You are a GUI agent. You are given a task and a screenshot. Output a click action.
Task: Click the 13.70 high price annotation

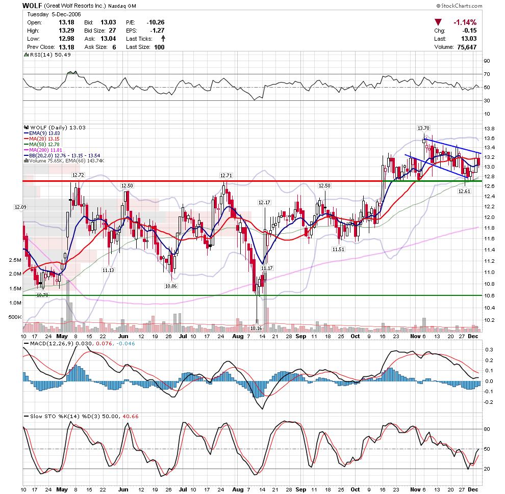click(x=423, y=128)
